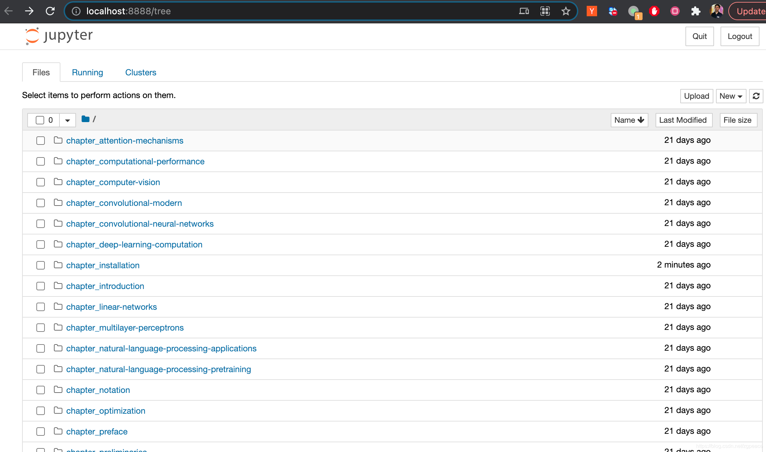766x452 pixels.
Task: Go forward in browser history
Action: click(x=29, y=11)
